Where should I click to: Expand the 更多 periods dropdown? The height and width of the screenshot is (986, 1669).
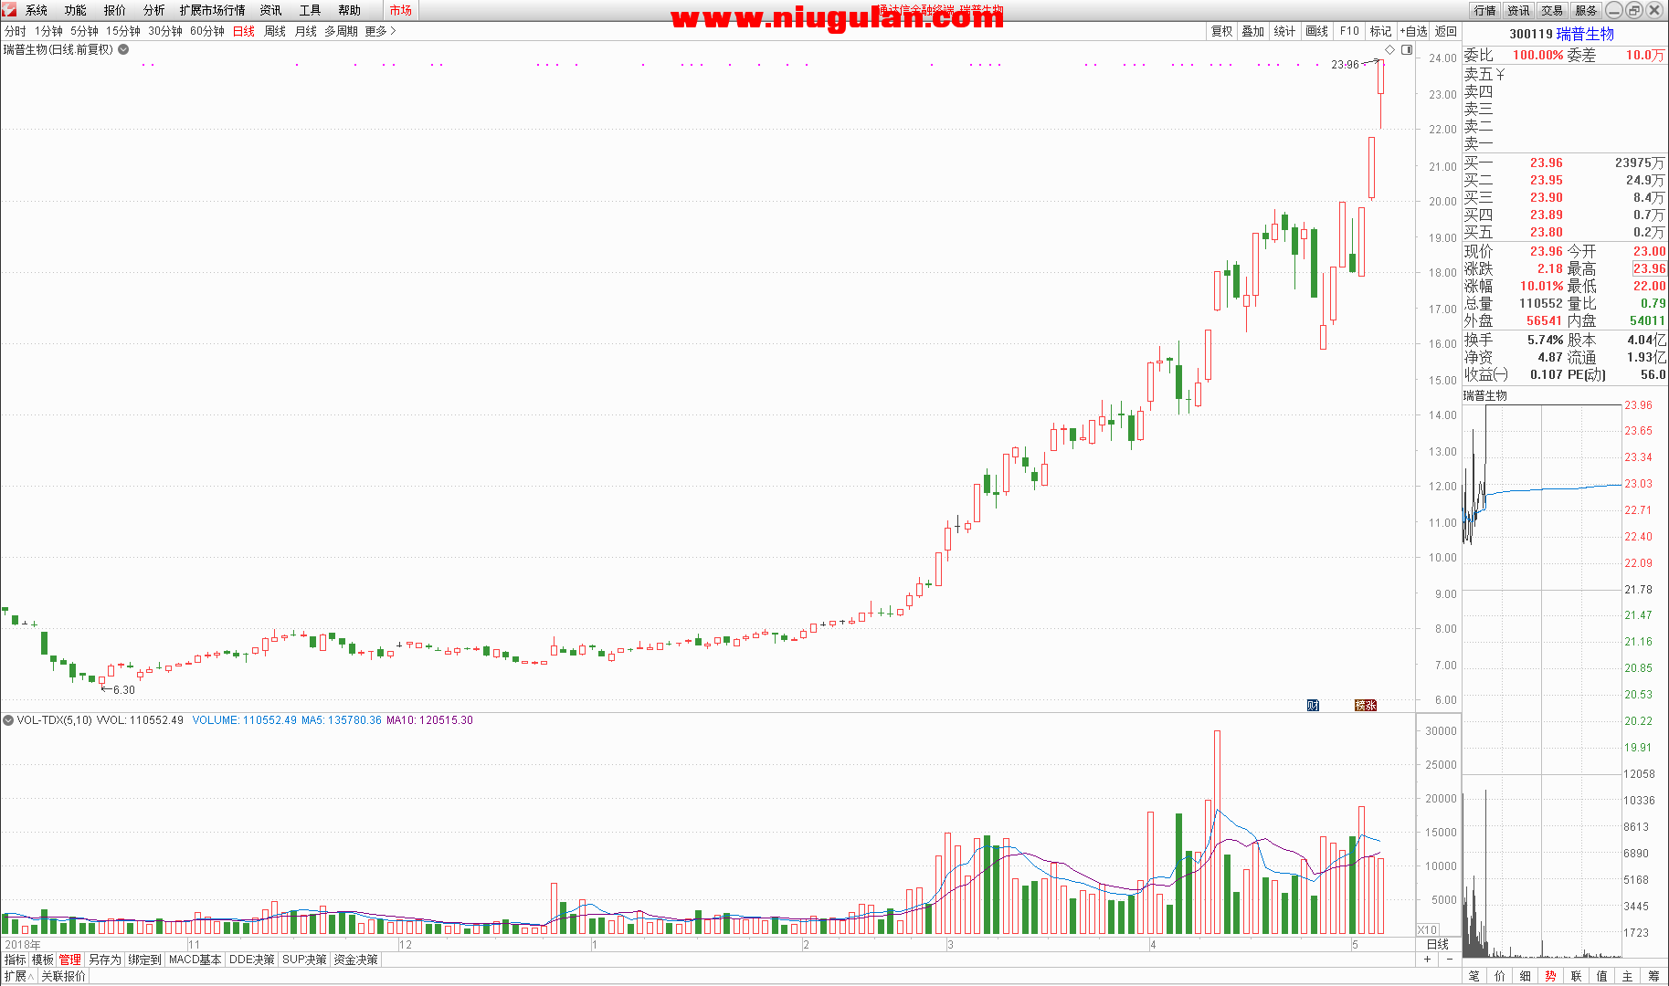tap(380, 31)
